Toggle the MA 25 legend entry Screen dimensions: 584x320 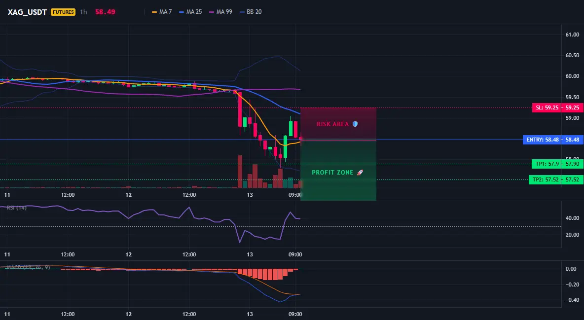tap(190, 12)
